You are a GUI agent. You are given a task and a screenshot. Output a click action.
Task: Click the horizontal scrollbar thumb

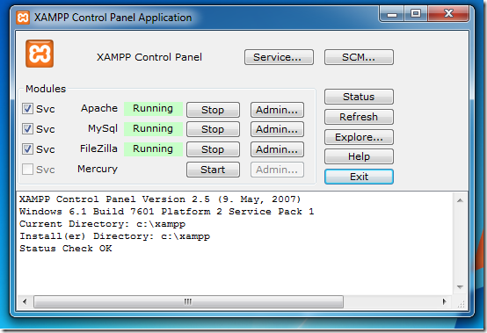tap(188, 301)
